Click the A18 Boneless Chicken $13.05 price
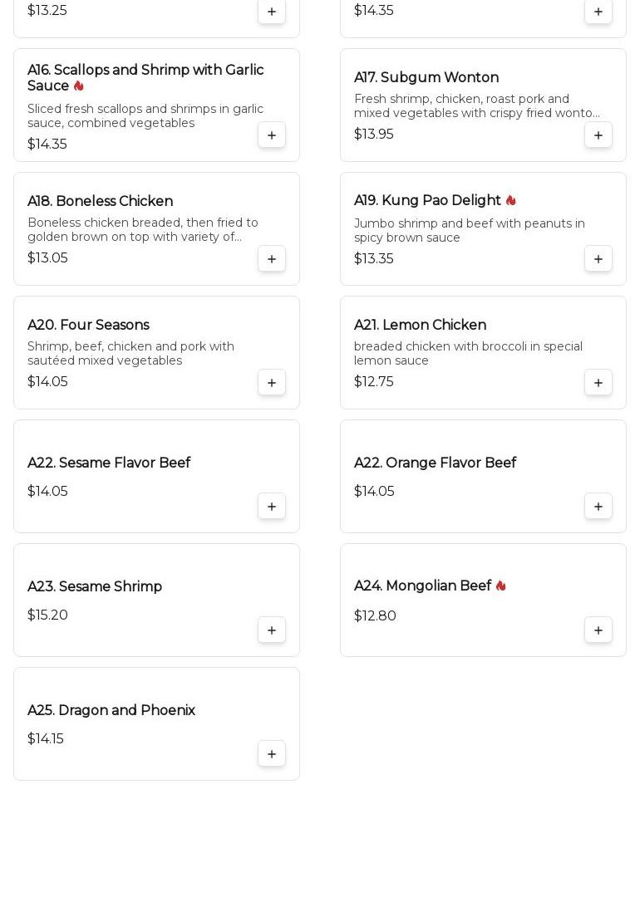640x902 pixels. [47, 258]
